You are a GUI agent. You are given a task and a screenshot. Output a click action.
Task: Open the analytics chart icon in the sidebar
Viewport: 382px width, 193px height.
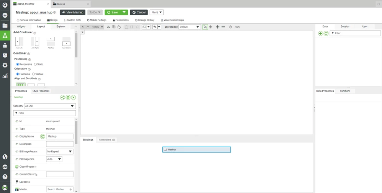tap(5, 75)
